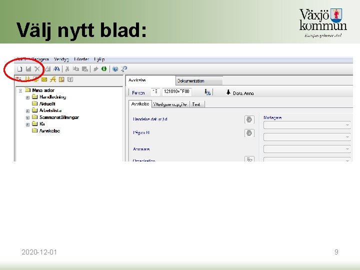Click the person silhouette icon before Dole, Anna
360x270 pixels.
pyautogui.click(x=228, y=92)
